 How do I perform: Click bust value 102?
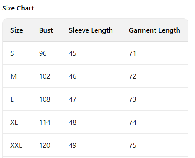[x=45, y=76]
